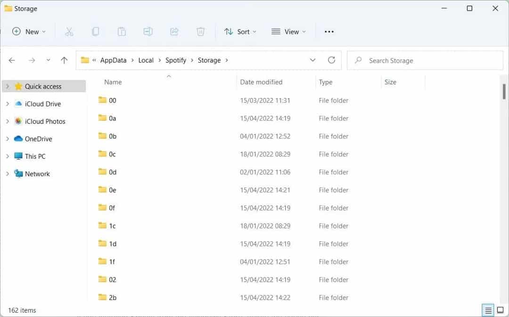Click the Back navigation arrow
The image size is (509, 317).
[12, 60]
